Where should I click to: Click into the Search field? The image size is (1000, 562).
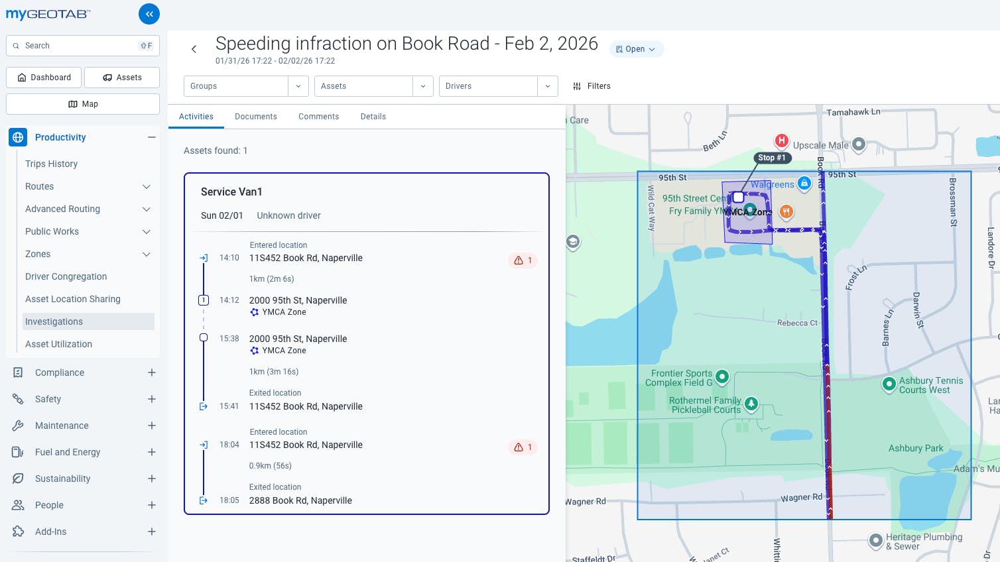83,46
